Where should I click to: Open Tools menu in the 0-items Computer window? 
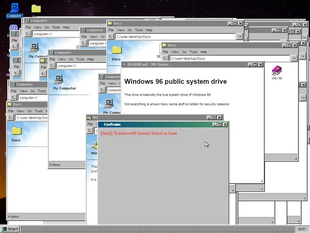[80, 59]
